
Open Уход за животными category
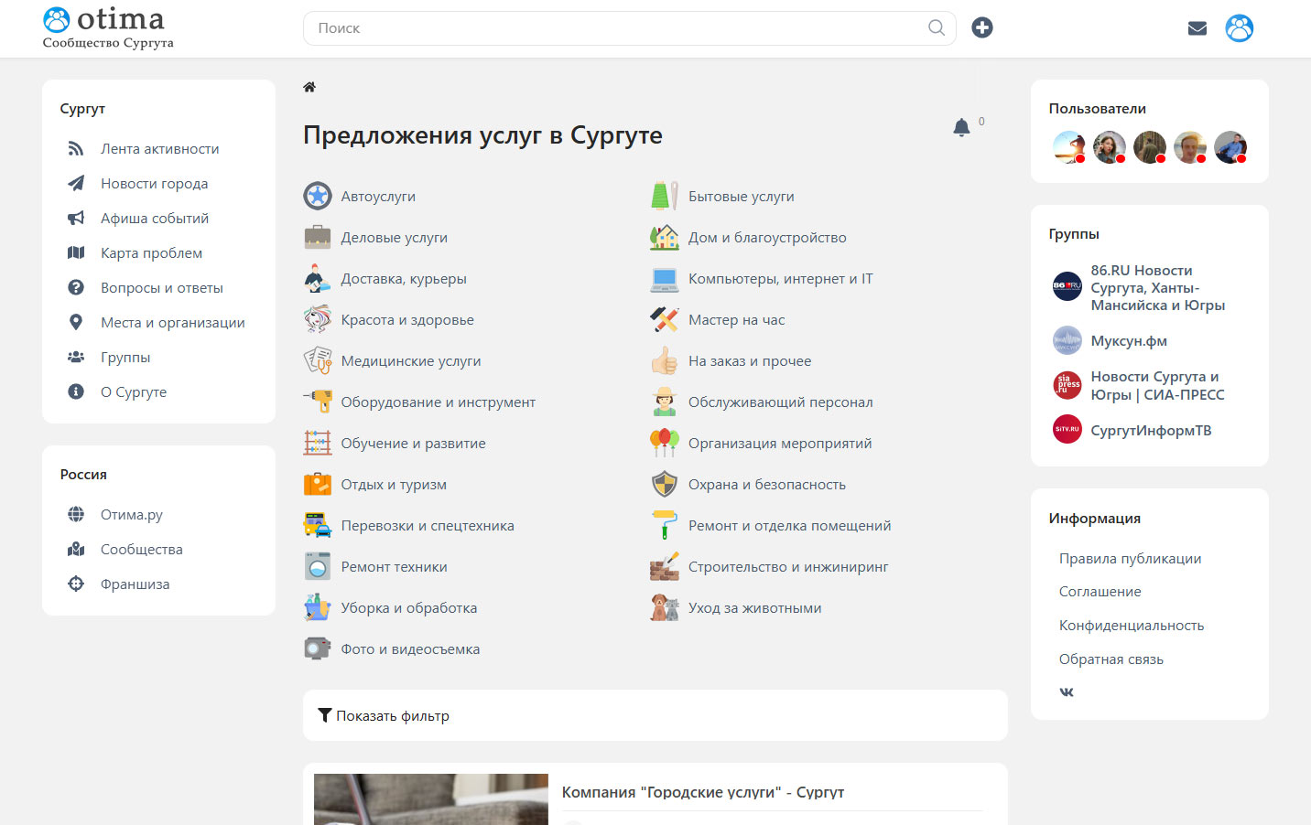(754, 607)
